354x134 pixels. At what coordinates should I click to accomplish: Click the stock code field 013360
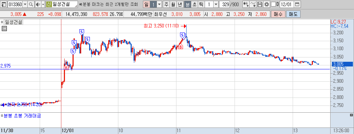pos(15,4)
